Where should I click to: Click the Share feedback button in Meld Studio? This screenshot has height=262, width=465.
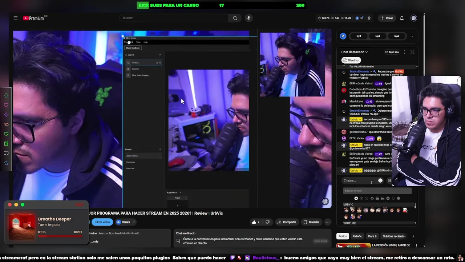pos(132,48)
